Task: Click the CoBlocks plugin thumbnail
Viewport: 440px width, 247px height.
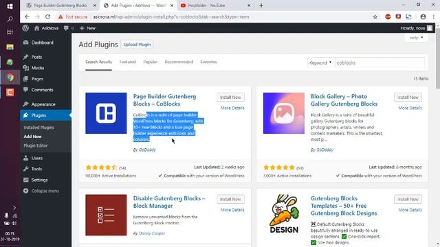Action: tap(106, 113)
